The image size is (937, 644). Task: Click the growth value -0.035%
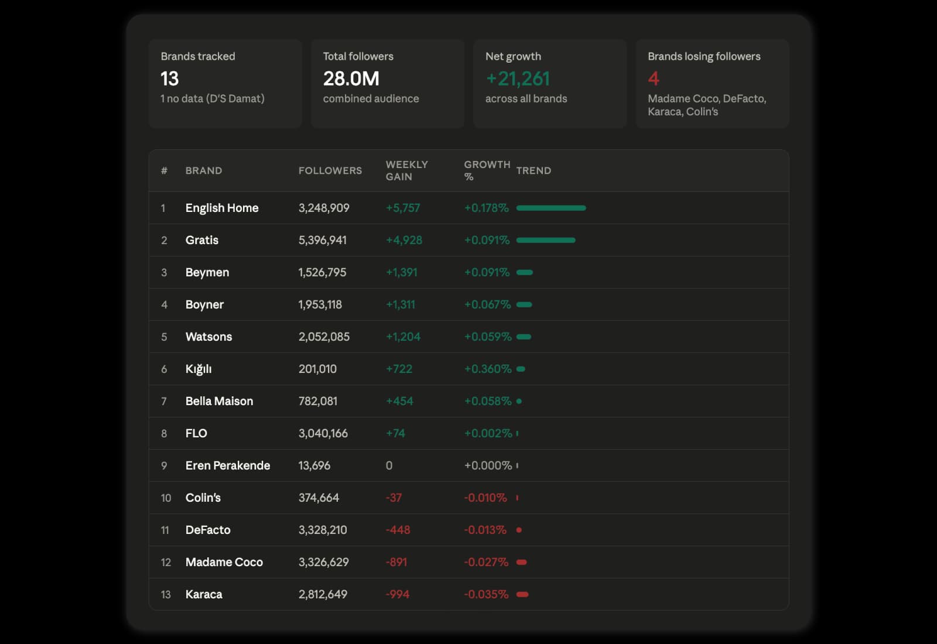[486, 594]
